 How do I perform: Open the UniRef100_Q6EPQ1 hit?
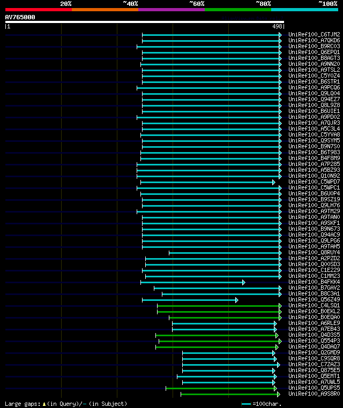(x=314, y=52)
